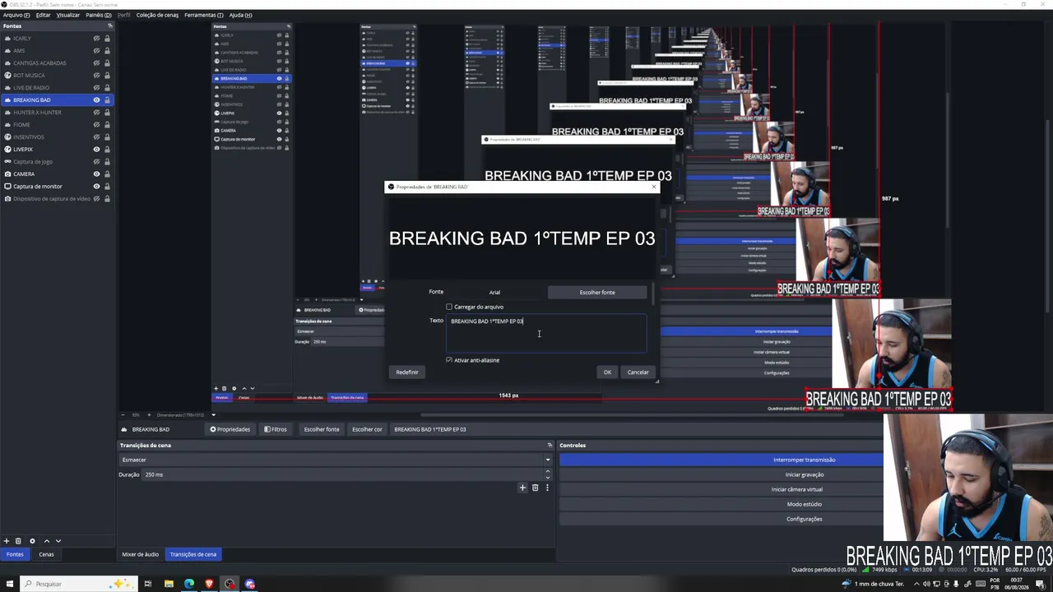Switch to the Cenas tab

point(46,554)
